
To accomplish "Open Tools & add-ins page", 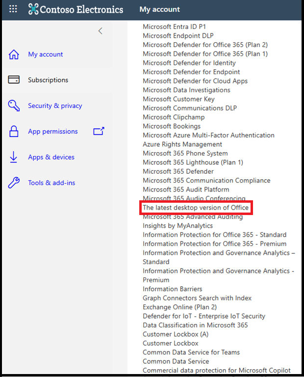I will (51, 183).
